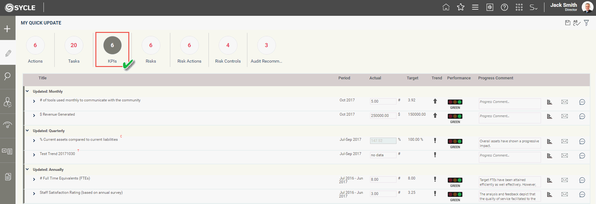Click the Actual field showing 3.00
This screenshot has height=204, width=596.
pyautogui.click(x=383, y=194)
